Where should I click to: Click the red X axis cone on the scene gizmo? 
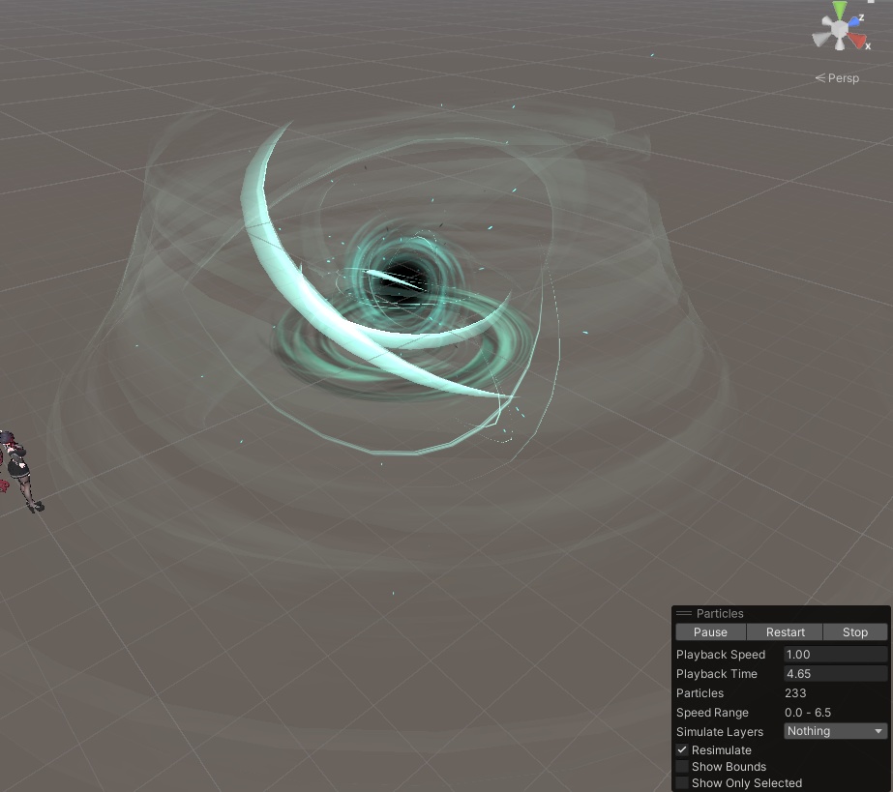pos(857,40)
